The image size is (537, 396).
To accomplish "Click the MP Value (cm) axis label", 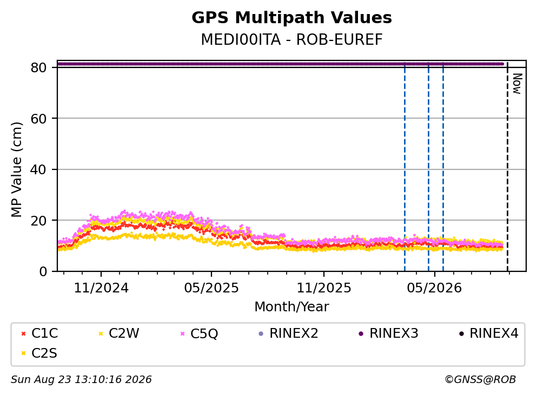I will pos(16,169).
